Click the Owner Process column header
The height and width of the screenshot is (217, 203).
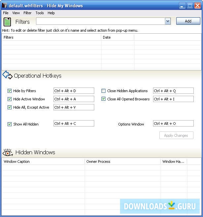122,162
